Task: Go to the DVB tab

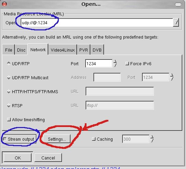Action: tap(97, 50)
